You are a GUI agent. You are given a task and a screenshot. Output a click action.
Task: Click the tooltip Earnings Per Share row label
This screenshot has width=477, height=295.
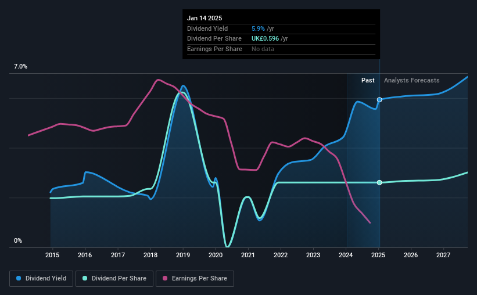point(214,49)
